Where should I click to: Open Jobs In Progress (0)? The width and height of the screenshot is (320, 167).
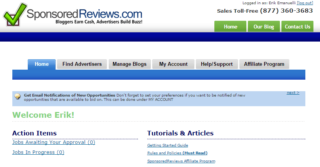pos(38,152)
